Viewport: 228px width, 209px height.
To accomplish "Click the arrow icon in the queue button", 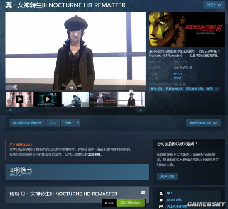I will click(x=215, y=123).
